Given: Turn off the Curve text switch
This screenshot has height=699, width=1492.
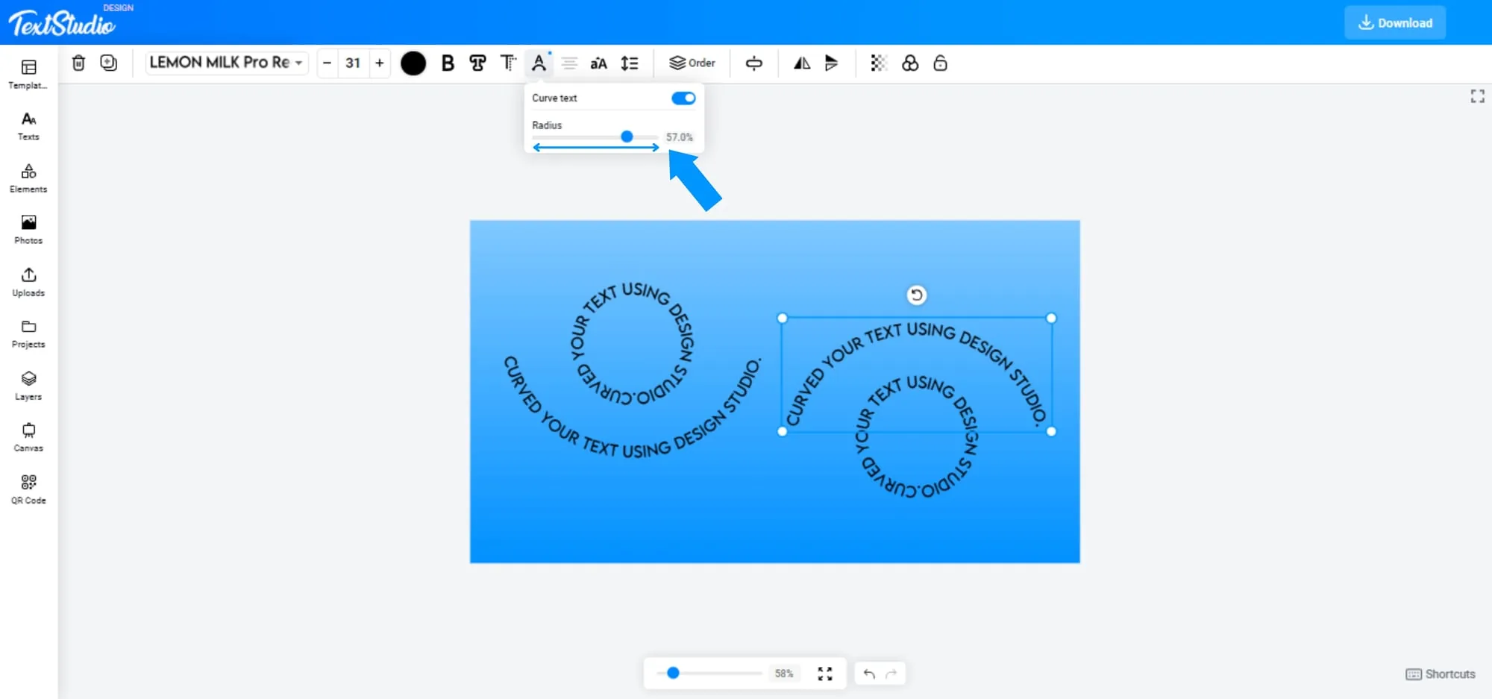Looking at the screenshot, I should click(x=683, y=98).
